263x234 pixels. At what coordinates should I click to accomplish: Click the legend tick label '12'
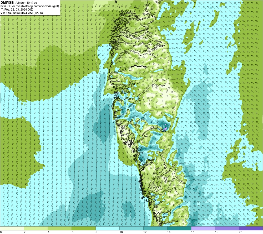click(145, 232)
